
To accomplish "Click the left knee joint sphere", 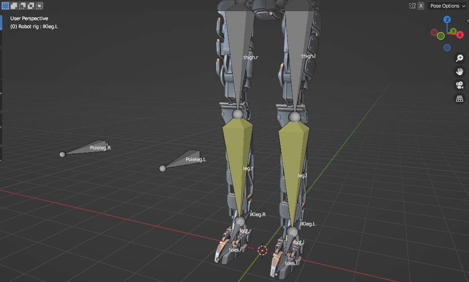I will 294,117.
